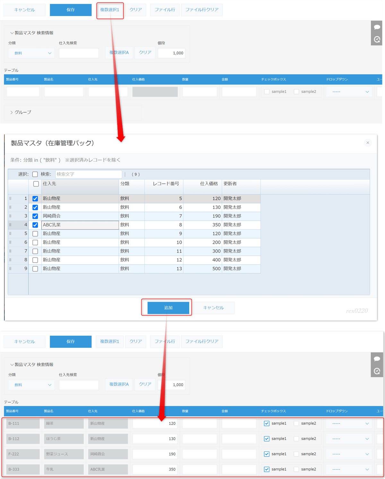Viewport: 385px width, 479px height.
Task: Check sample2 in the B-112 row
Action: click(x=296, y=439)
